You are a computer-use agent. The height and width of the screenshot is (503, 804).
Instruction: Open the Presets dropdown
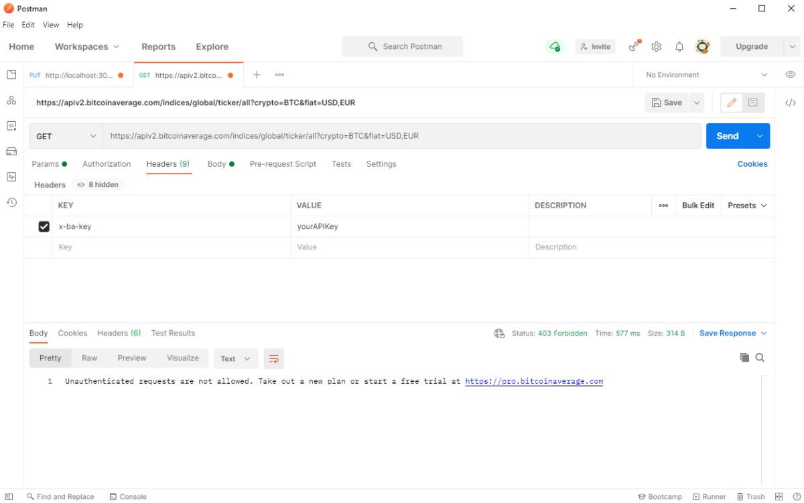point(747,206)
